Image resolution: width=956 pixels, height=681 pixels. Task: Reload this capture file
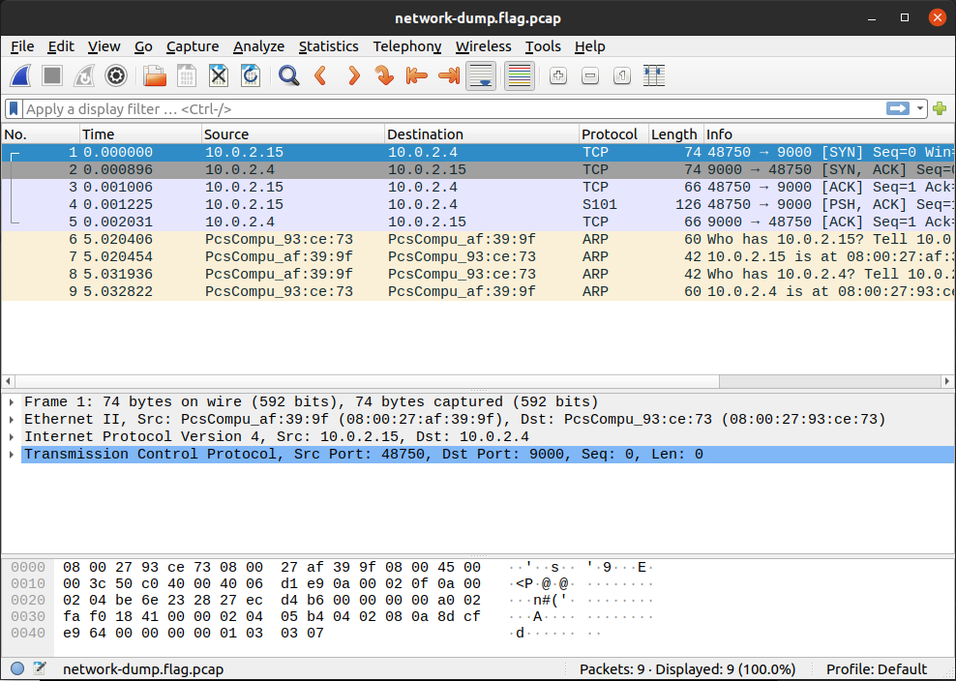point(250,75)
